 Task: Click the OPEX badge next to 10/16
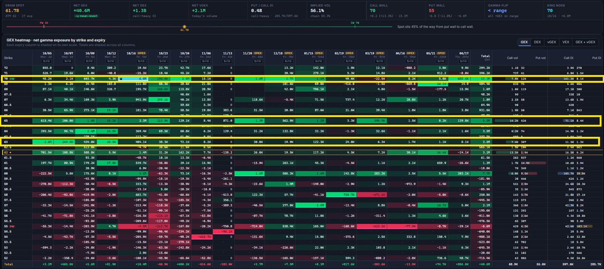click(142, 53)
